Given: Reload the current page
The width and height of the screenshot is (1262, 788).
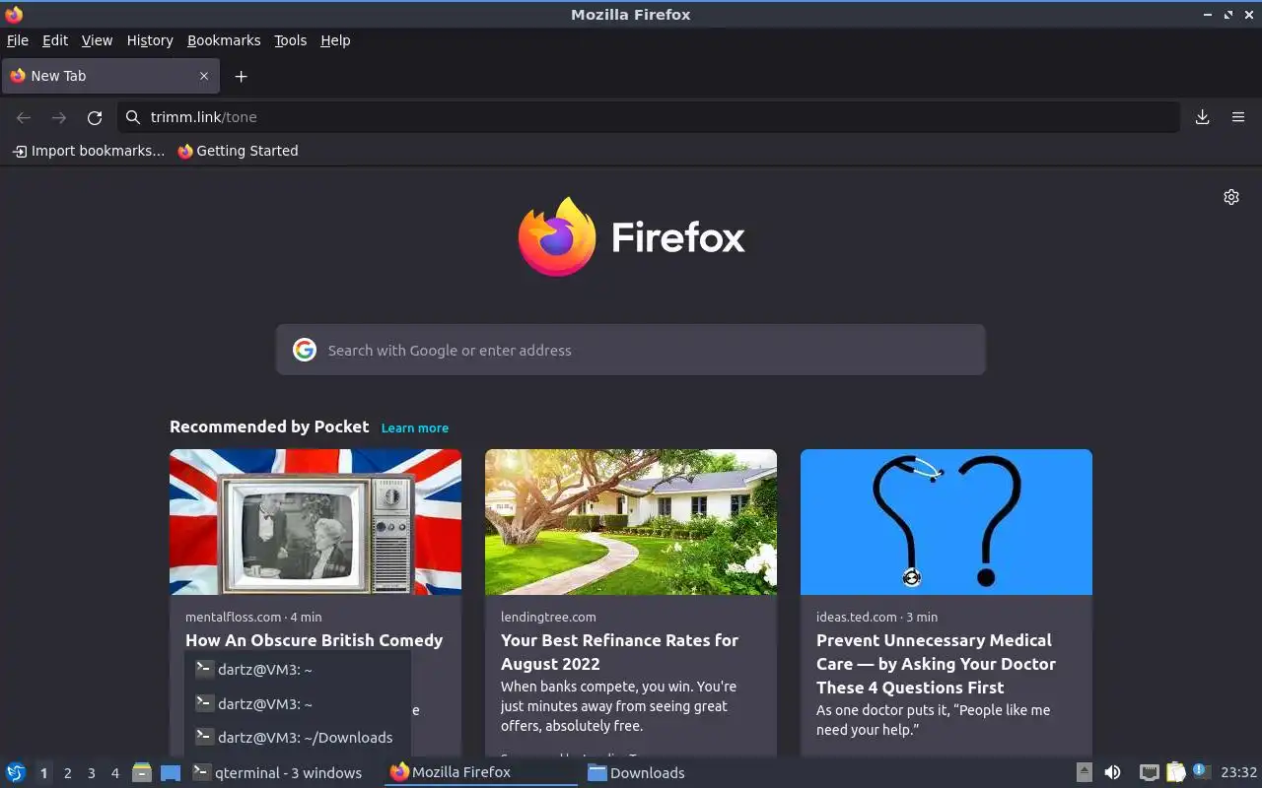Looking at the screenshot, I should 95,117.
